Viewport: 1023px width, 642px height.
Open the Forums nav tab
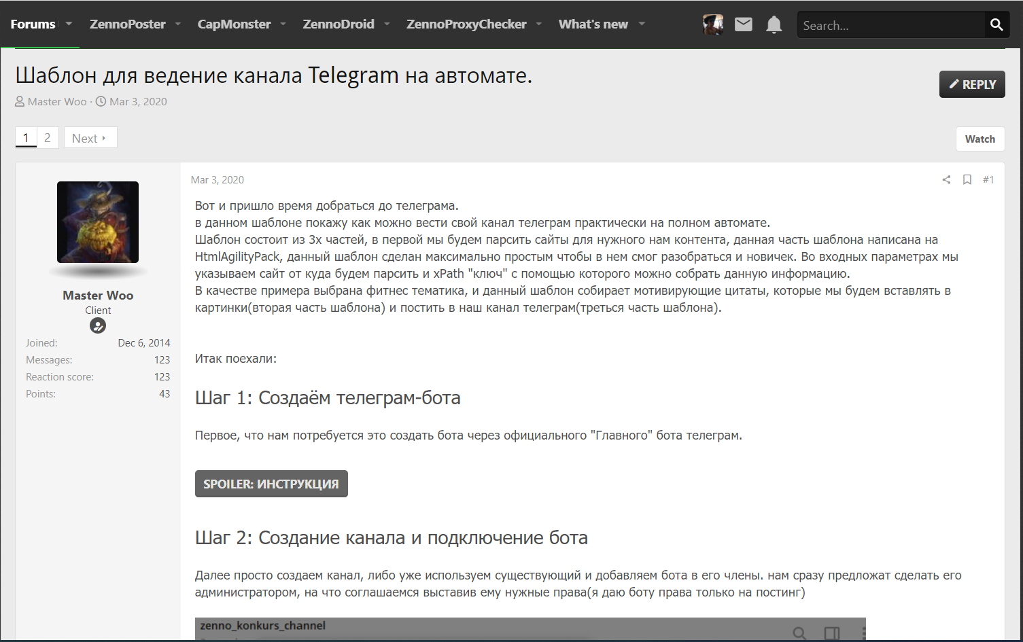(33, 24)
